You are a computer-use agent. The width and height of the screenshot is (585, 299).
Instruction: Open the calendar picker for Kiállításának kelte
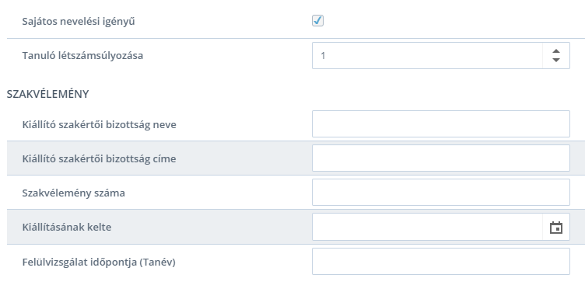point(556,227)
